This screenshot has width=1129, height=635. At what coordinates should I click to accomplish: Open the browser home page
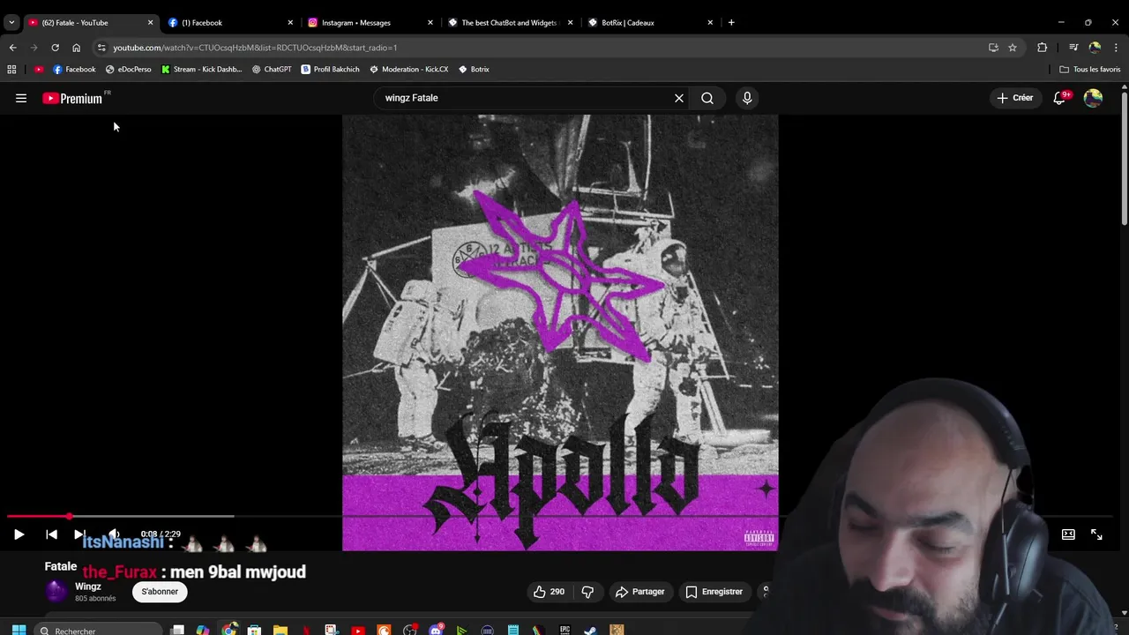pos(76,48)
